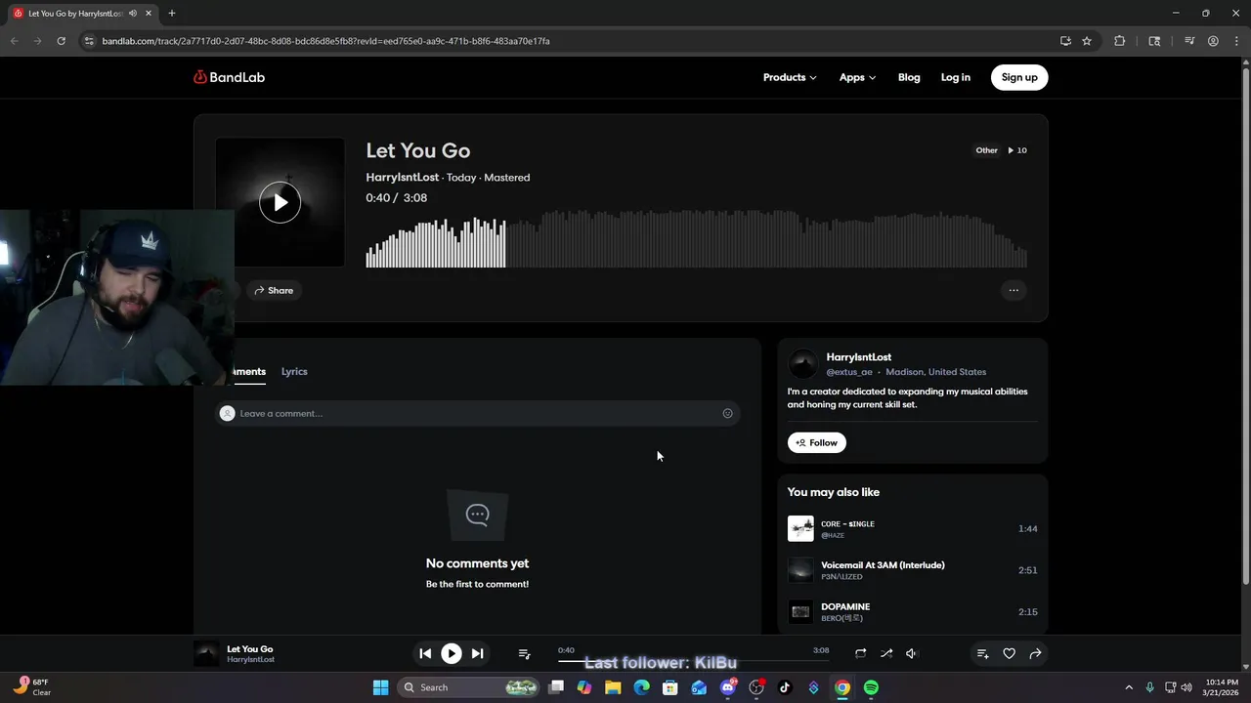The height and width of the screenshot is (703, 1251).
Task: Open the Windows Start menu
Action: tap(380, 687)
